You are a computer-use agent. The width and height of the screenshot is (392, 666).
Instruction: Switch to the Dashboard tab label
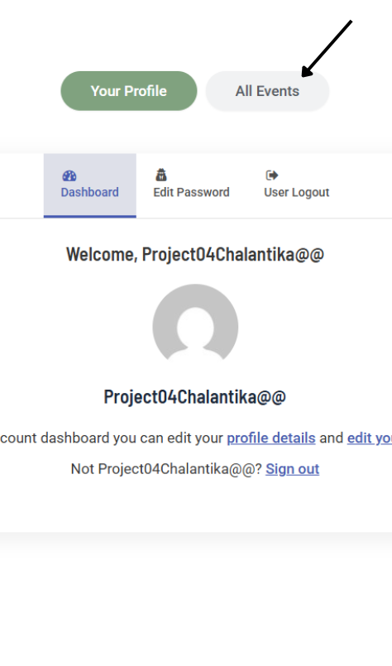[89, 192]
